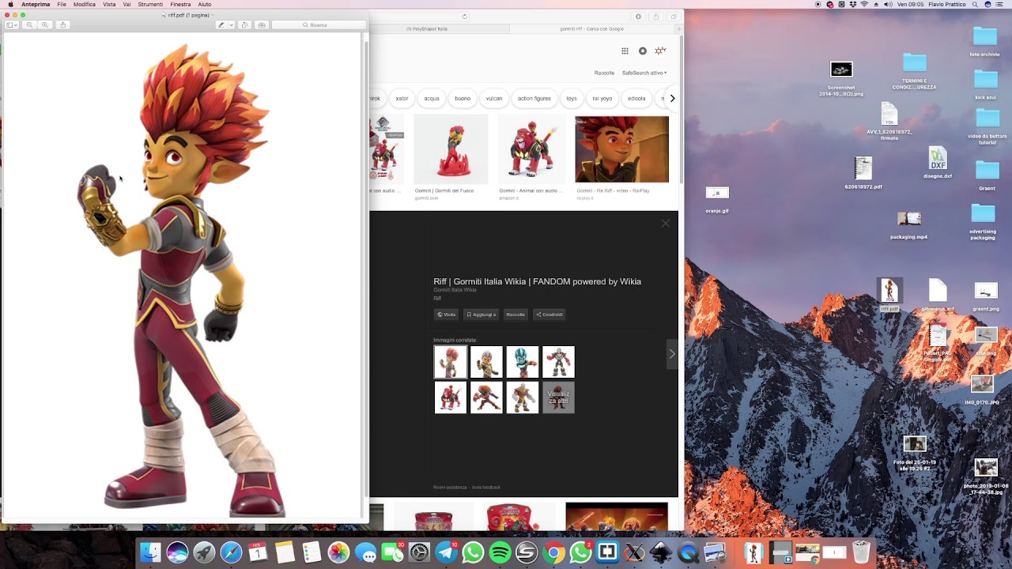Click the Condividi button in preview panel
1012x569 pixels.
(549, 315)
